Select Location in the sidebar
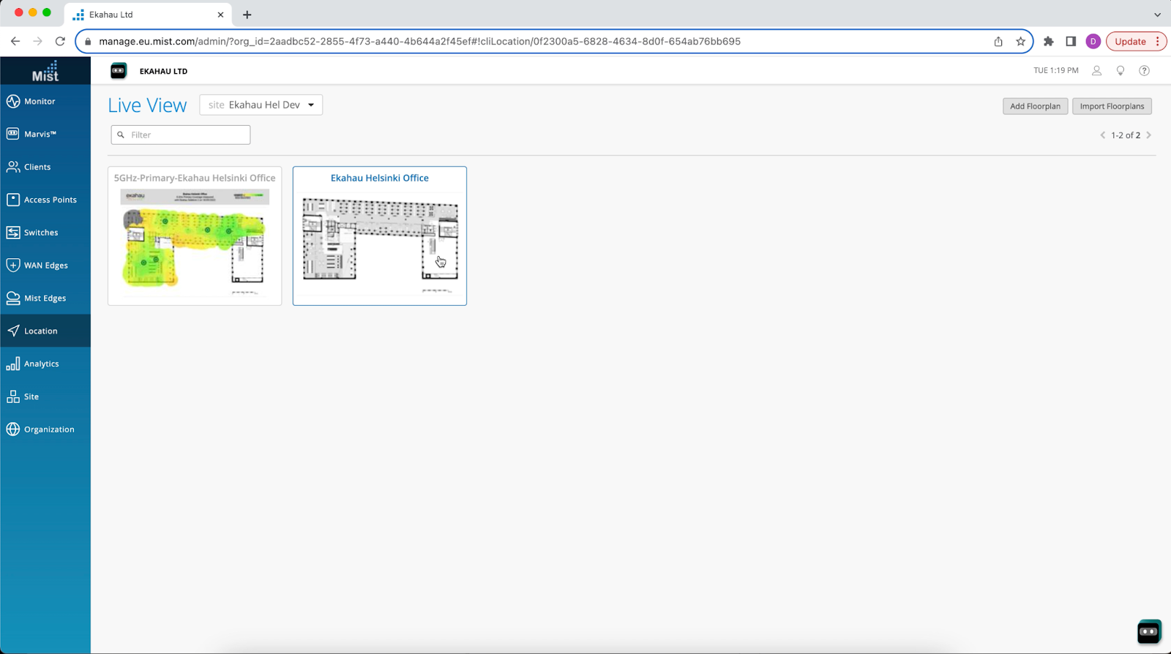The image size is (1171, 654). click(45, 331)
